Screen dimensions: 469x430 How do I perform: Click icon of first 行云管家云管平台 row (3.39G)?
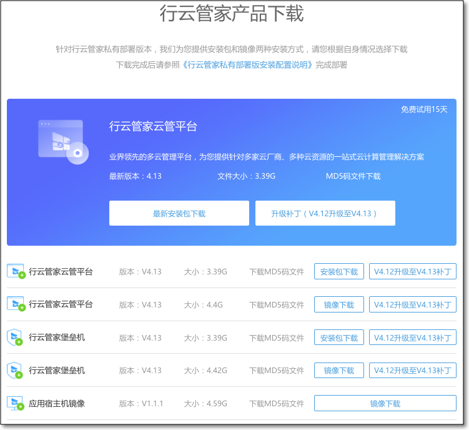(x=16, y=271)
